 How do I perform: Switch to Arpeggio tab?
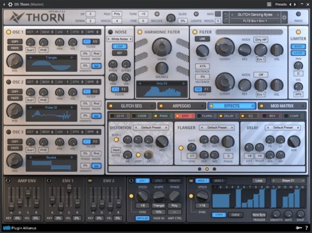click(x=182, y=106)
